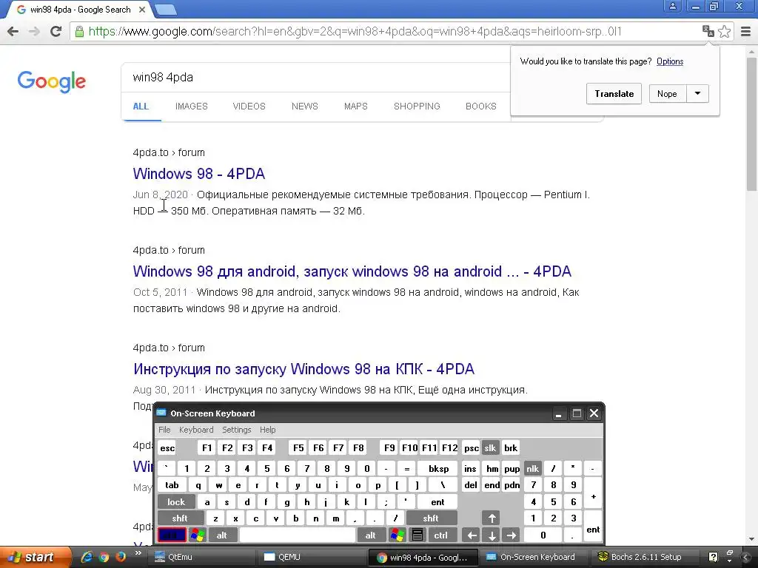The image size is (758, 568).
Task: Click the left arrow key on keyboard
Action: point(472,535)
